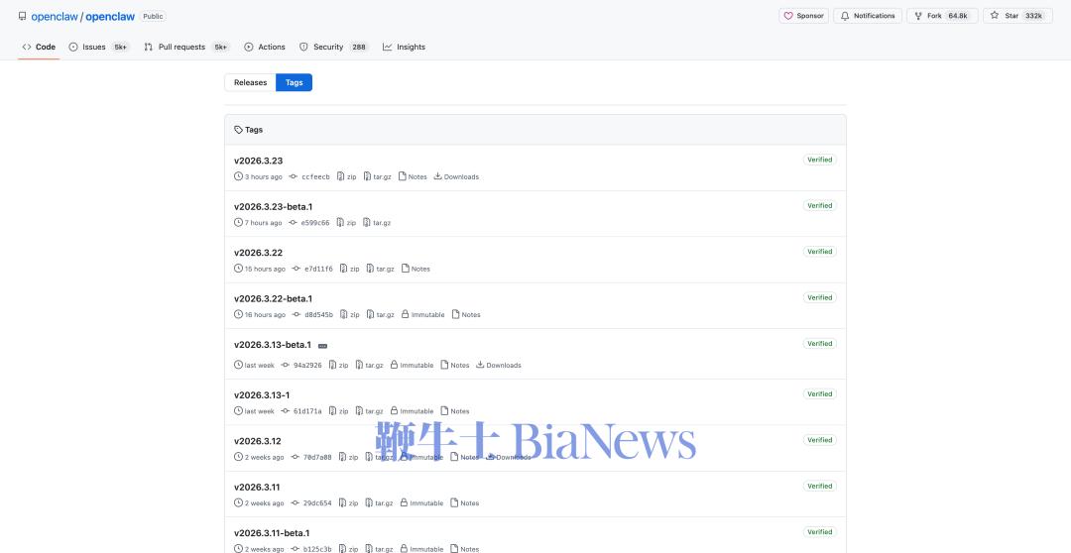This screenshot has height=553, width=1071.
Task: Go to the Security tab
Action: [327, 47]
